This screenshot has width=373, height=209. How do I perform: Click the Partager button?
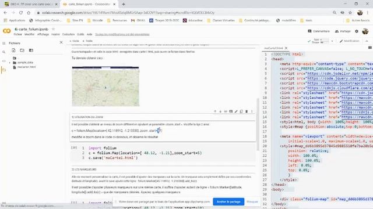tap(343, 31)
